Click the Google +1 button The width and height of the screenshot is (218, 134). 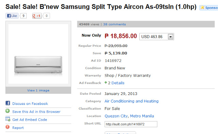click(x=37, y=16)
